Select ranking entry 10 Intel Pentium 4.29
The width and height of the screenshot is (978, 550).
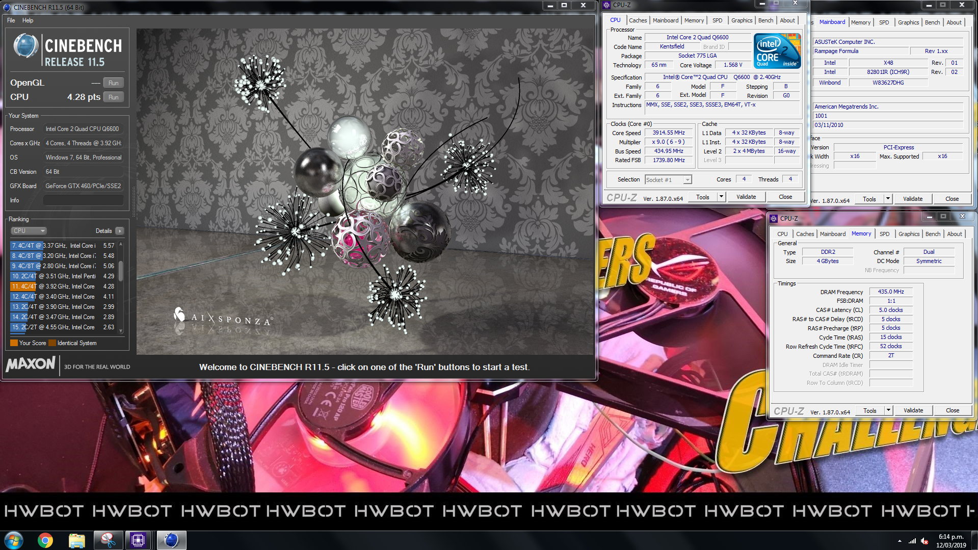pos(64,276)
